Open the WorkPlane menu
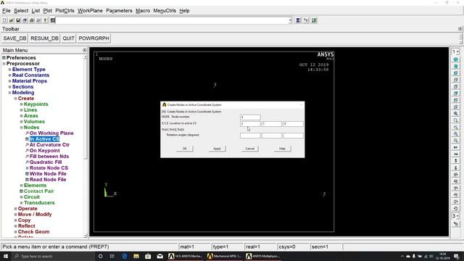This screenshot has height=261, width=464. [90, 11]
